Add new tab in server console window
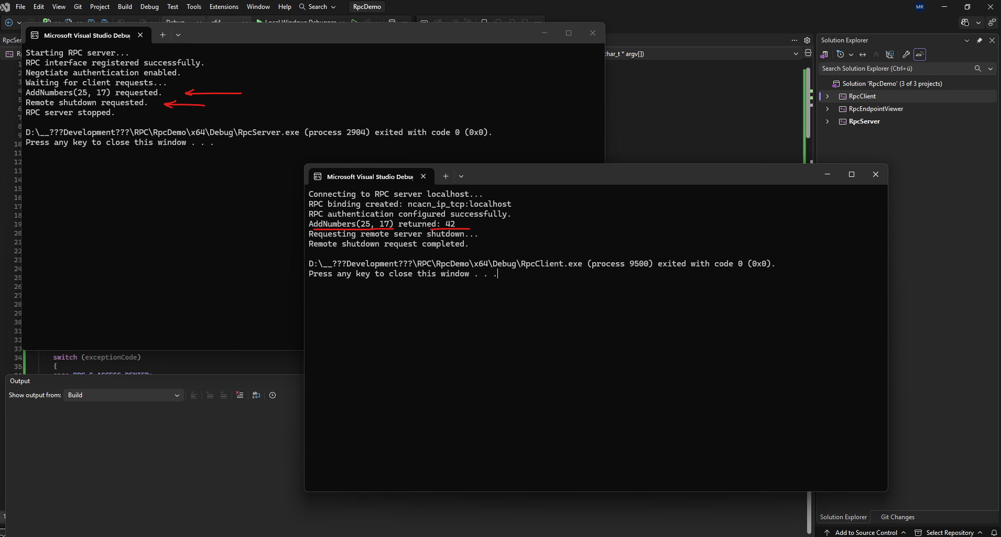The width and height of the screenshot is (1001, 537). [x=163, y=35]
